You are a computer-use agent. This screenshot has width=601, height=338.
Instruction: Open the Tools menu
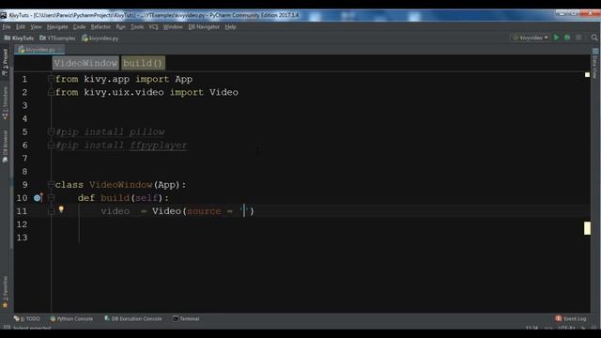137,27
